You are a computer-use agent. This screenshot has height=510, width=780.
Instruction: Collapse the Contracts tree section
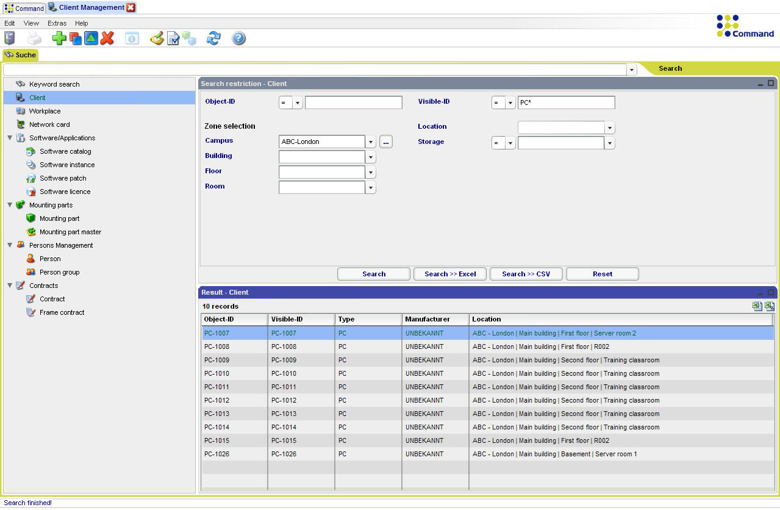coord(10,285)
